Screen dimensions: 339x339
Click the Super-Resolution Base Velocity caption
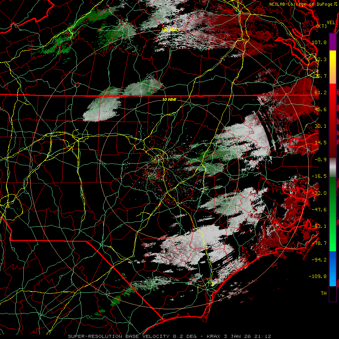coord(169,336)
